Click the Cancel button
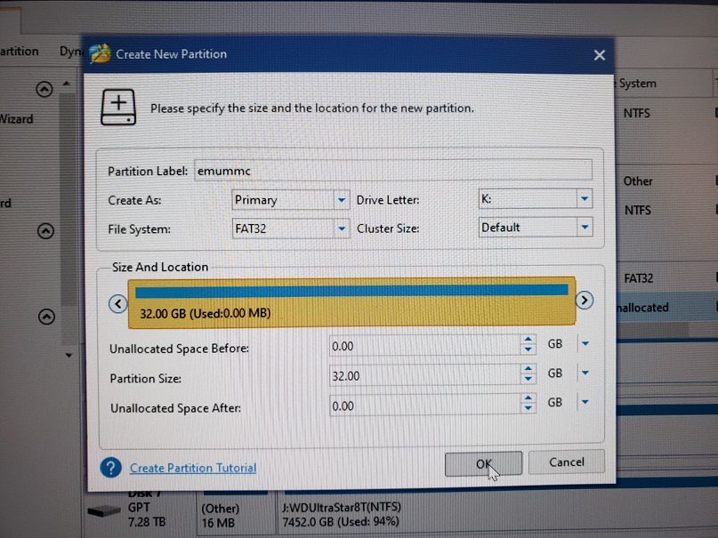The height and width of the screenshot is (538, 718). point(567,462)
